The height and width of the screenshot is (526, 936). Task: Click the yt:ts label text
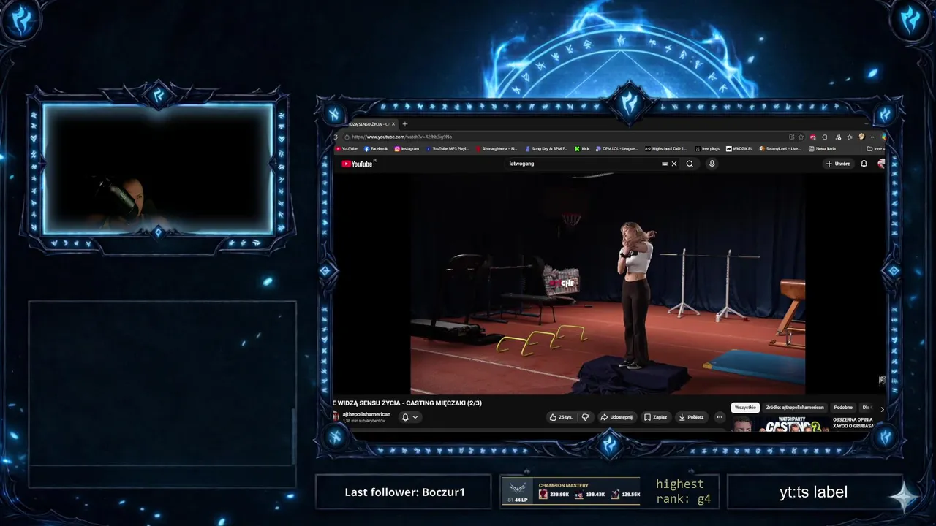[x=813, y=492]
